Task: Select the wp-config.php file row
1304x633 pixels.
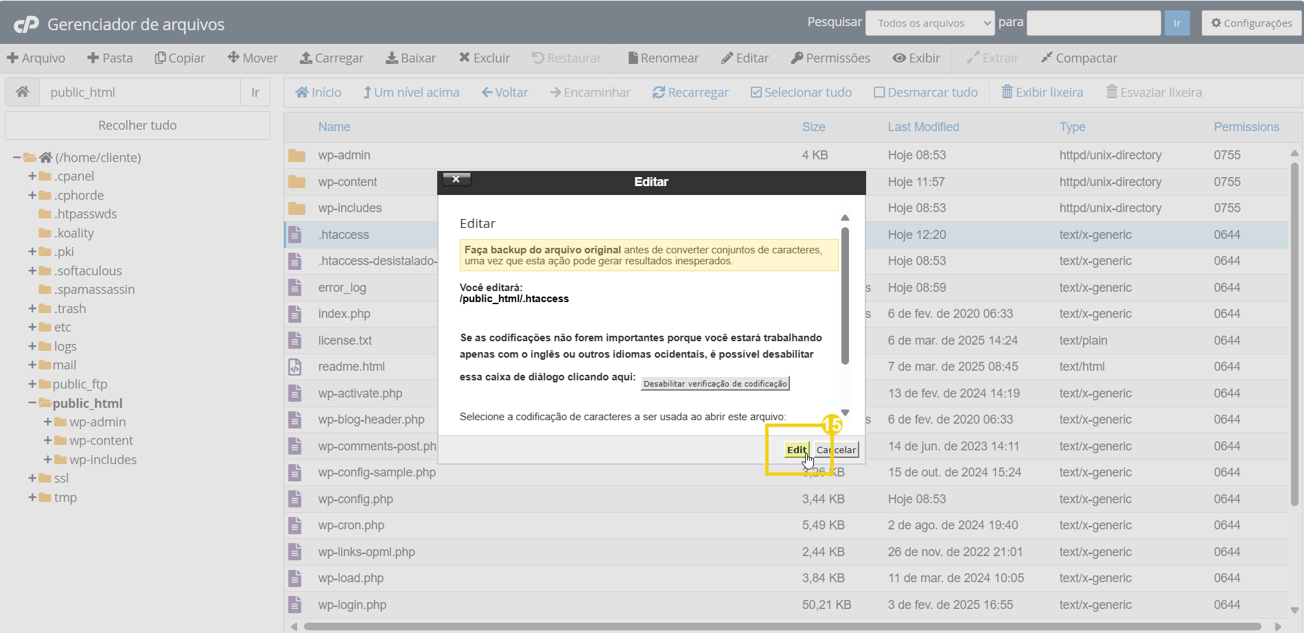Action: point(786,499)
